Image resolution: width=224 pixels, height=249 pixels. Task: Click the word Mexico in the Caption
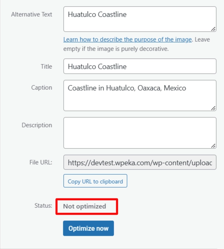(x=175, y=88)
